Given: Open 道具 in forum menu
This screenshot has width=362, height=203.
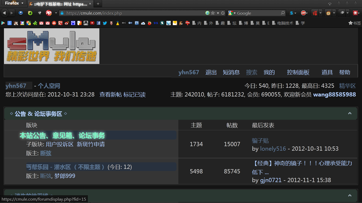Looking at the screenshot, I should tap(327, 72).
